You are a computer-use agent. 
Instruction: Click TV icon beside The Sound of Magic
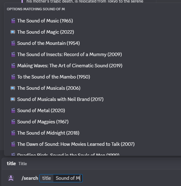pyautogui.click(x=13, y=32)
